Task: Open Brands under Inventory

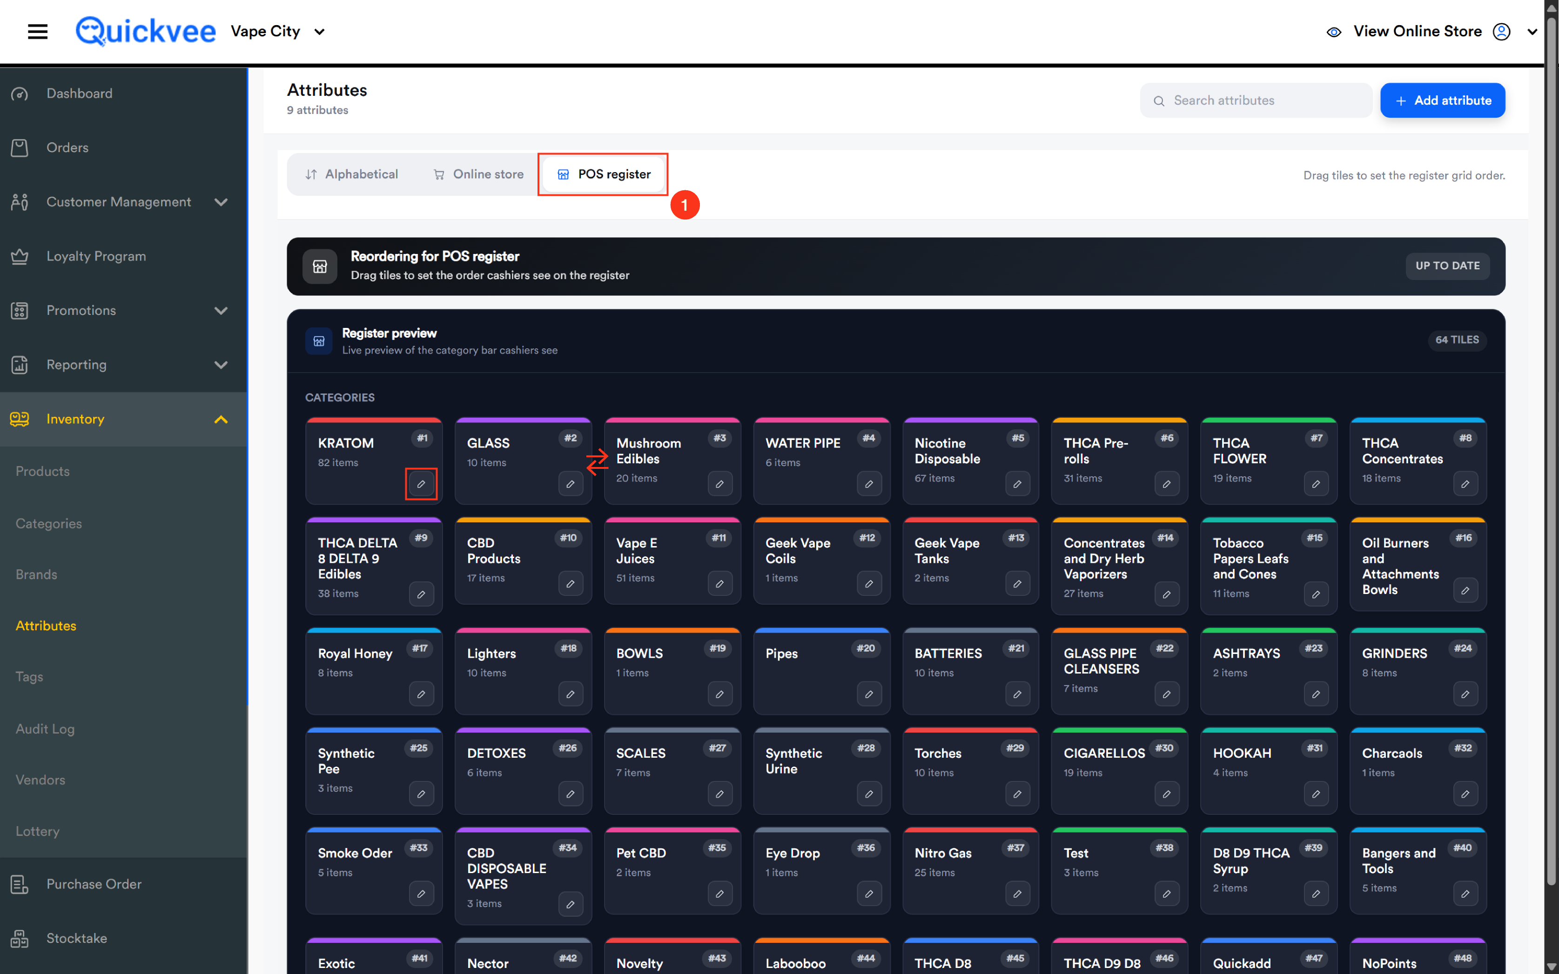Action: point(36,574)
